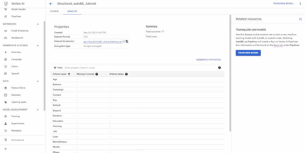The image size is (305, 153).
Task: Select the ANALYZE tab
Action: [x=72, y=11]
